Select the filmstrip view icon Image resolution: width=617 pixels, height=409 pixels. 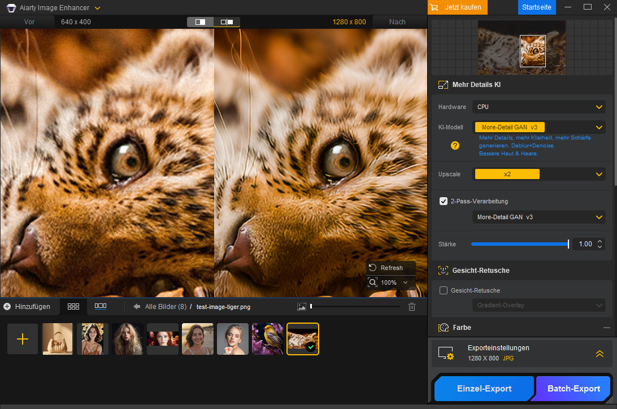click(x=101, y=306)
